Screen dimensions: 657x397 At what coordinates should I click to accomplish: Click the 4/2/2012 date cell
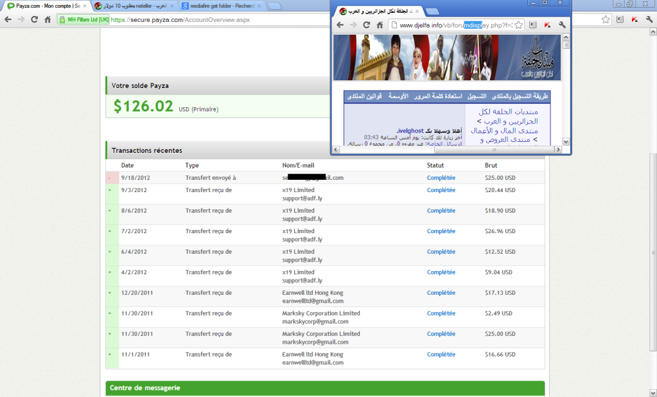pos(134,272)
